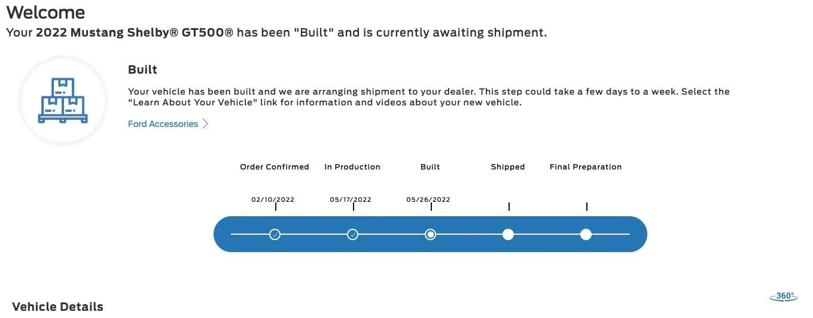Image resolution: width=813 pixels, height=318 pixels.
Task: Click the Vehicle Details section heading
Action: (57, 307)
